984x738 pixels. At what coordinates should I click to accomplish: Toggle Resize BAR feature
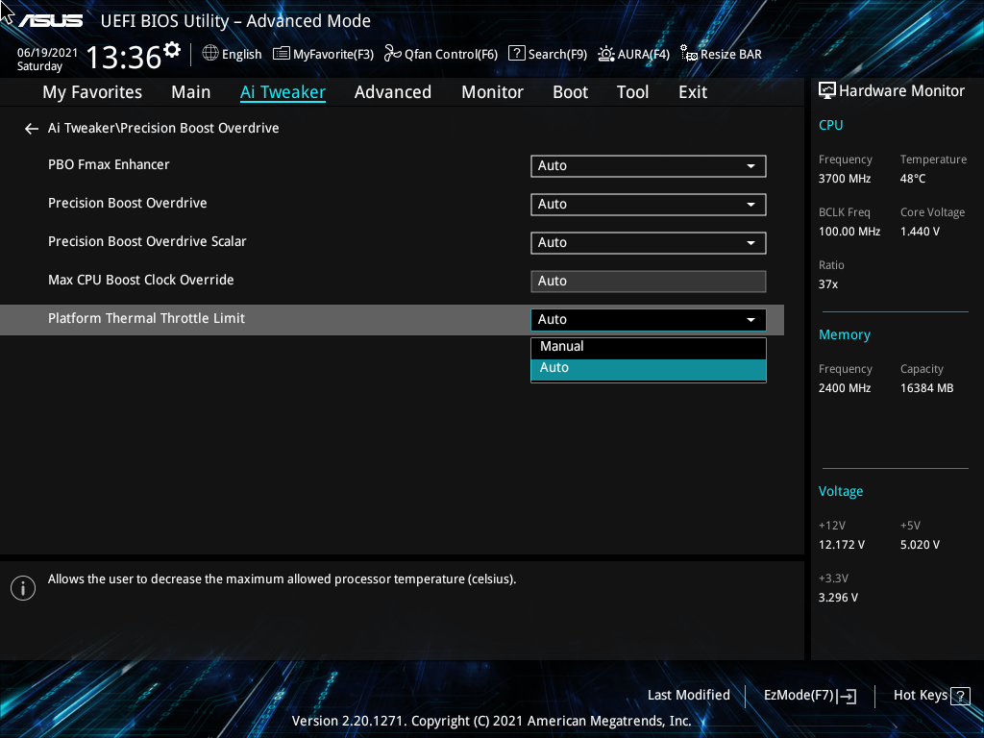click(x=721, y=54)
